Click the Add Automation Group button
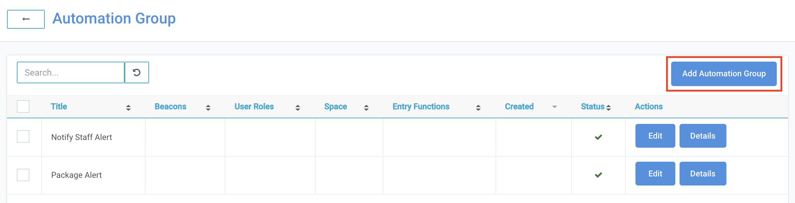The image size is (795, 203). click(724, 73)
